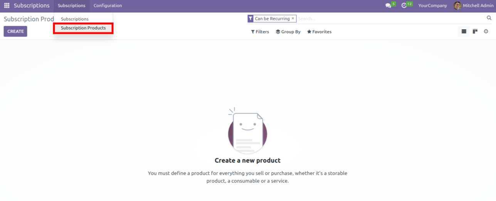Expand the Favorites dropdown
The width and height of the screenshot is (496, 201).
click(x=319, y=32)
